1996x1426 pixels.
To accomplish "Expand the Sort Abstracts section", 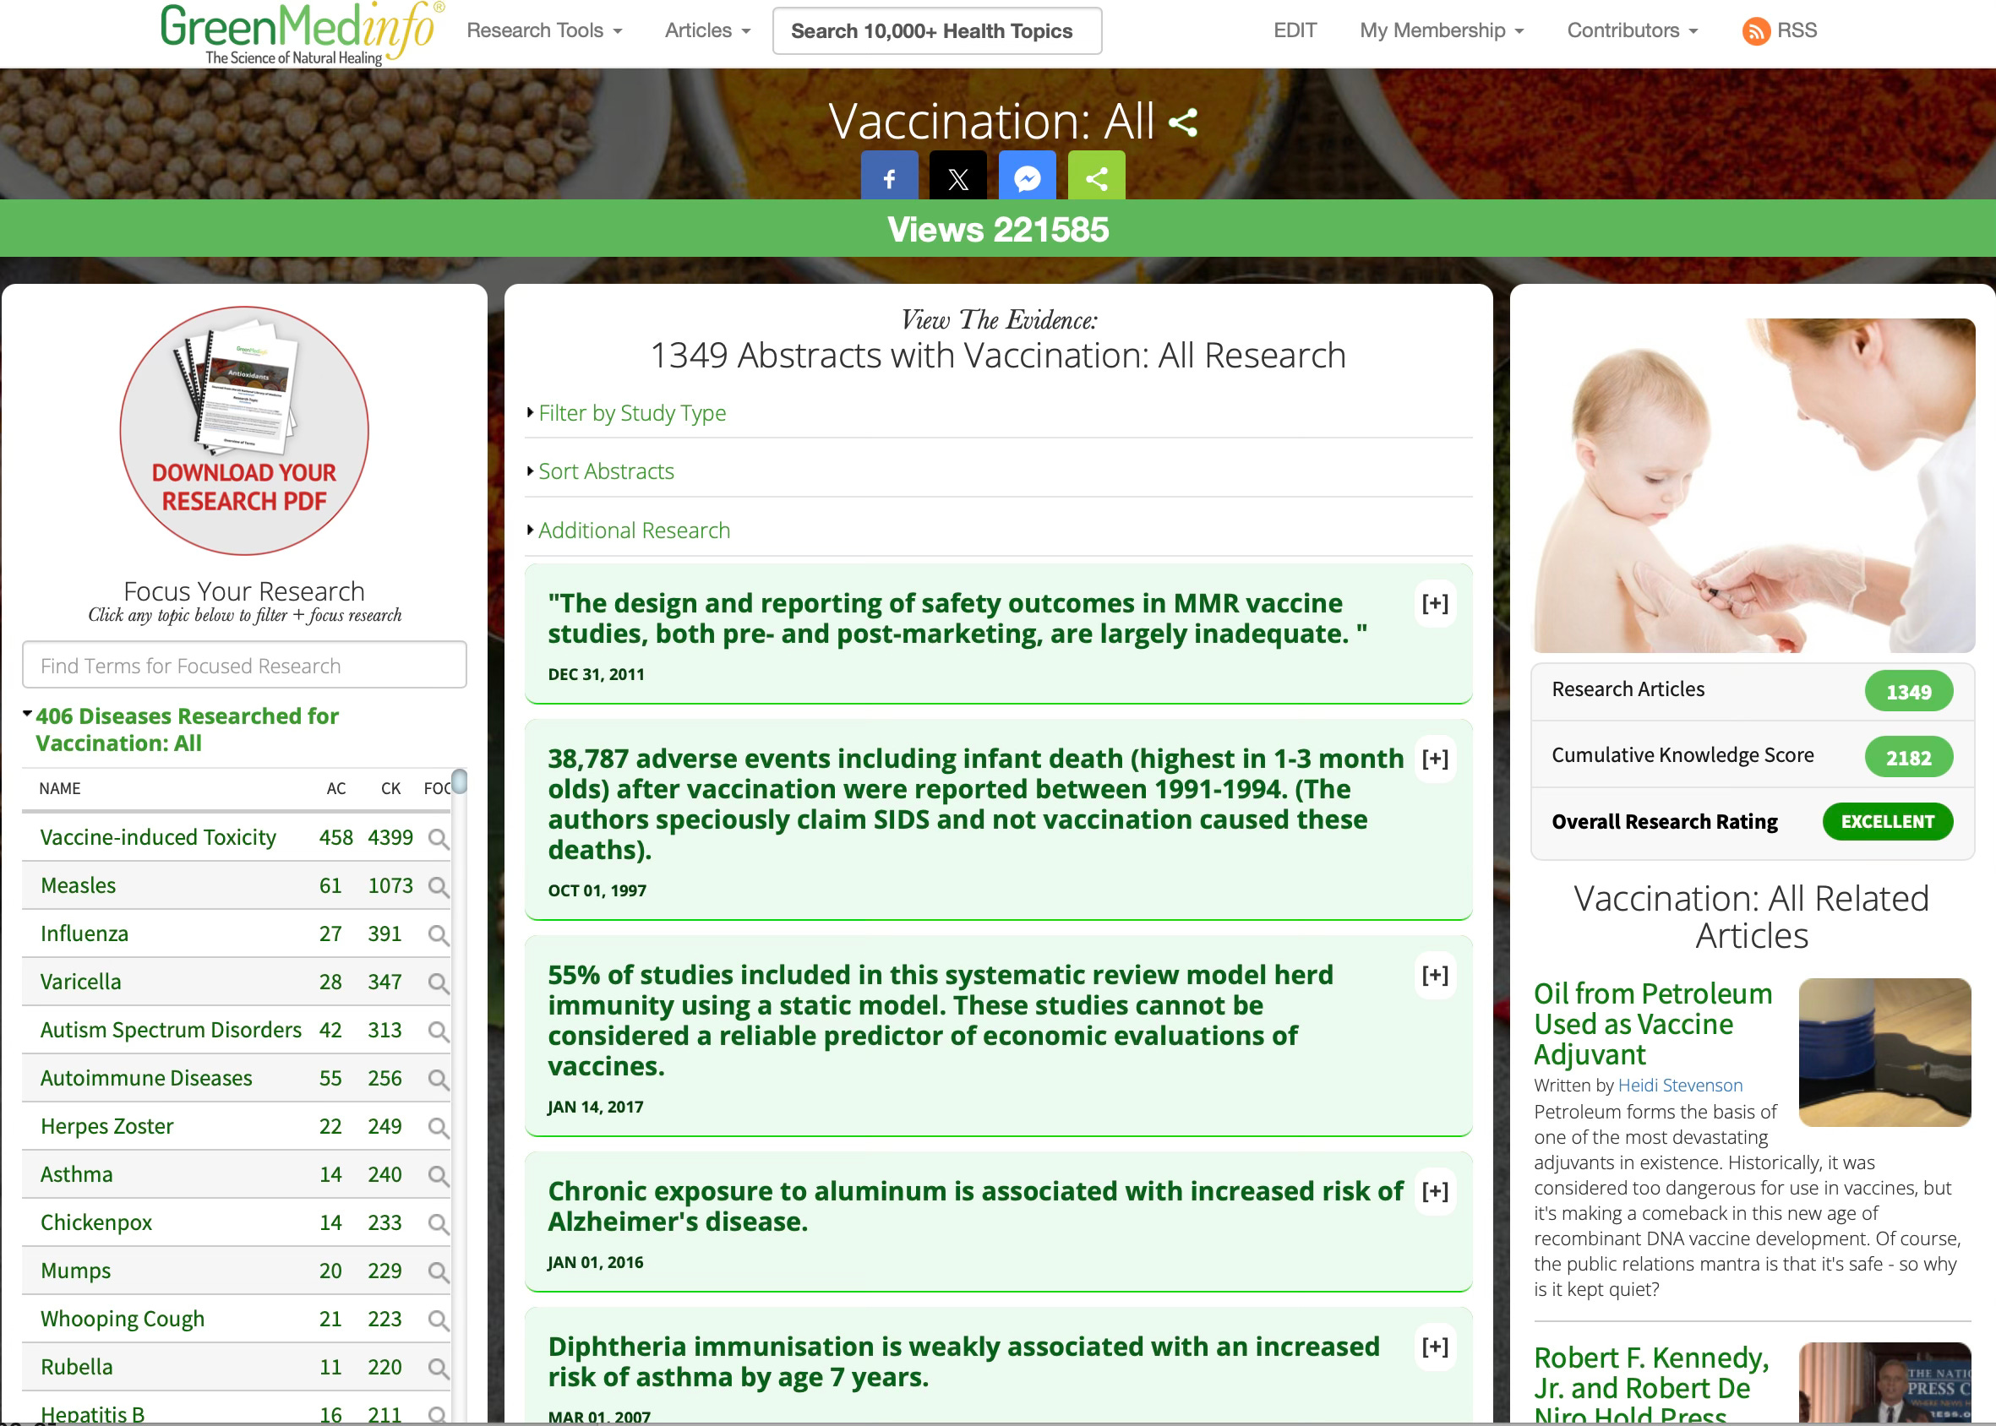I will [x=605, y=471].
